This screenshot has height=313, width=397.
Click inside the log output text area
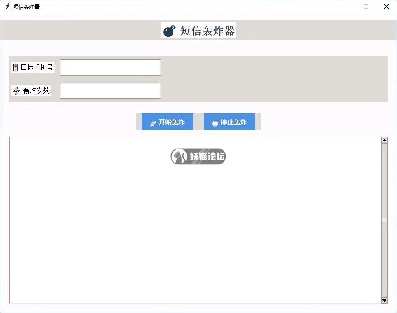(x=195, y=220)
